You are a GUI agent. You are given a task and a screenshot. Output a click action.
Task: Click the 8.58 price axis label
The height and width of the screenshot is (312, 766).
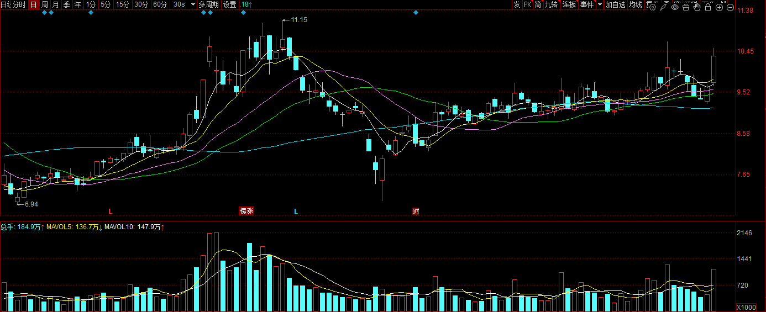pos(744,133)
